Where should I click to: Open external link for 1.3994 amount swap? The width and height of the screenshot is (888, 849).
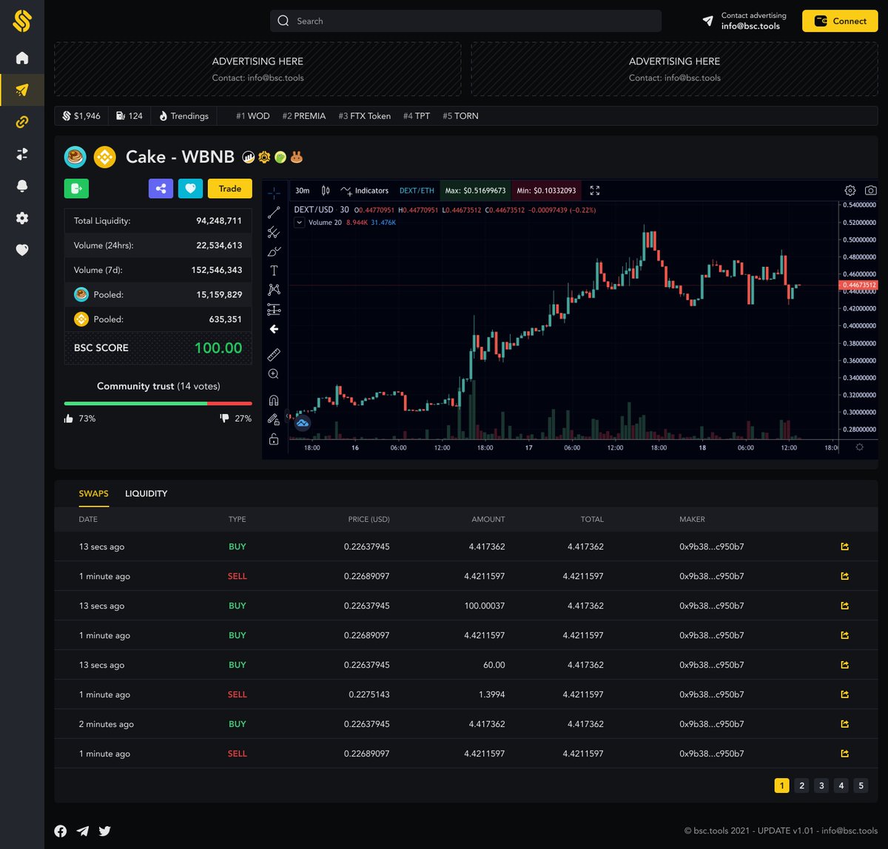[x=844, y=694]
